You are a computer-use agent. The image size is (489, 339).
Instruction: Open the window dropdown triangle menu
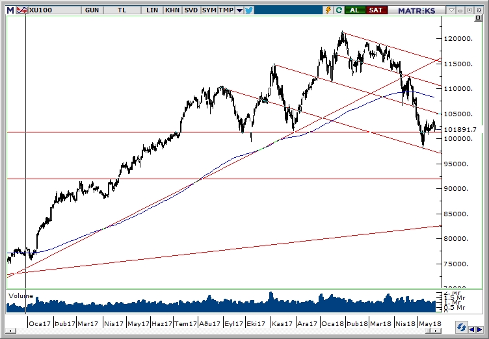click(451, 10)
